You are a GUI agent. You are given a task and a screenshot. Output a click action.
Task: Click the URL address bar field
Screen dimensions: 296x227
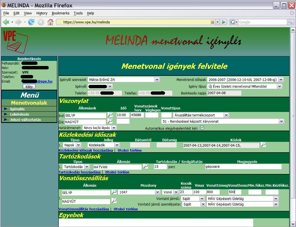coord(136,22)
